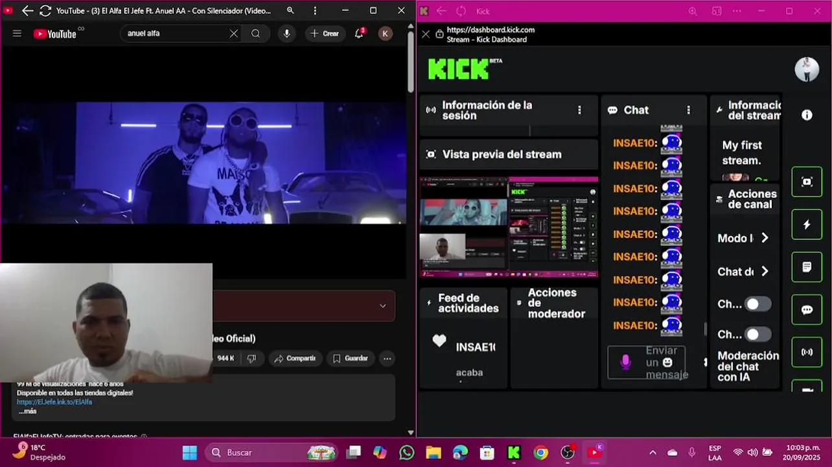
Task: Like the video showing 944 K
Action: click(x=224, y=358)
